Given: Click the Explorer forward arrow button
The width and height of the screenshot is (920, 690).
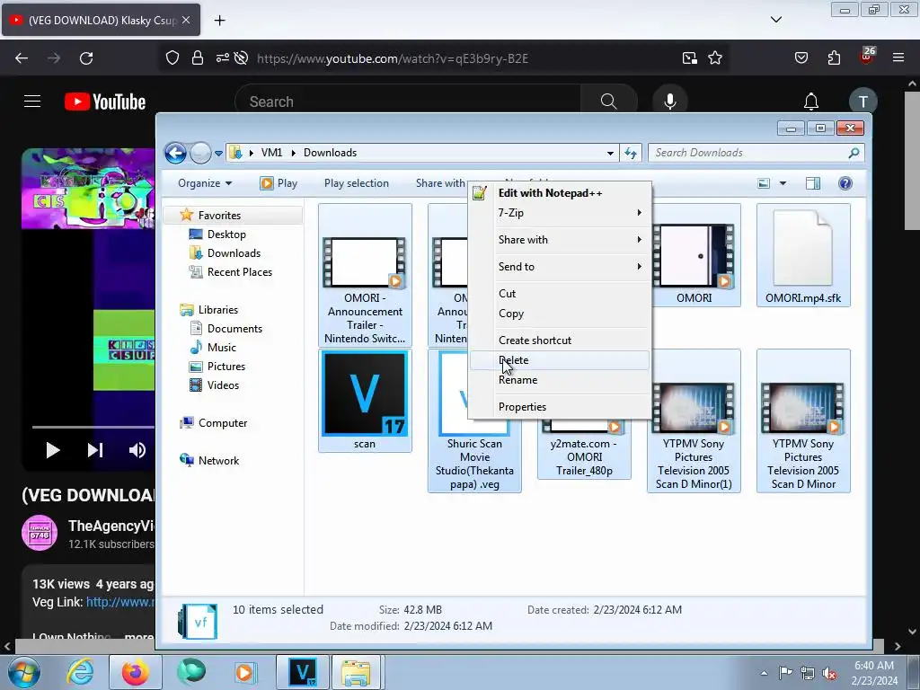Looking at the screenshot, I should pos(200,153).
